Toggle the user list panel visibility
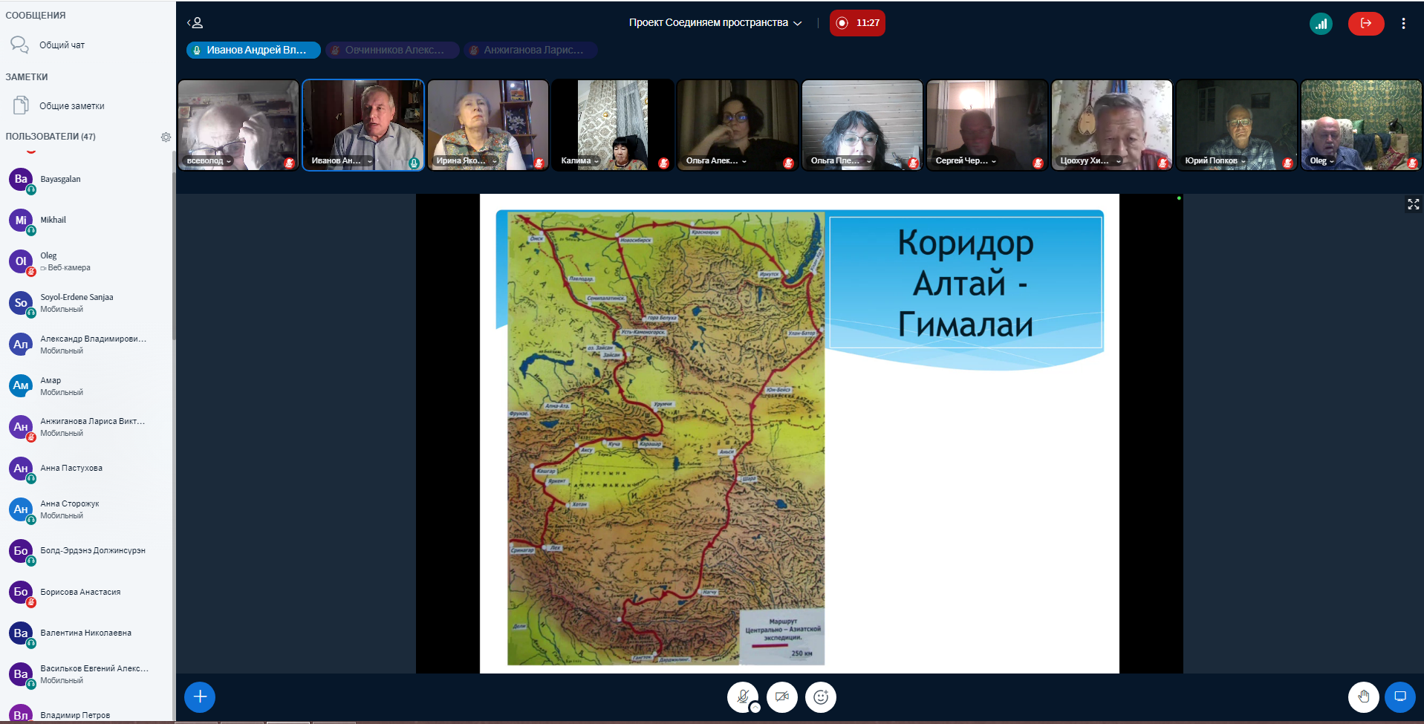Viewport: 1424px width, 724px height. [x=195, y=23]
